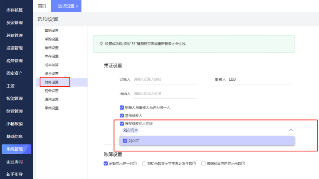The height and width of the screenshot is (179, 319).
Task: Click the help icon next to 按照科目方向显示余额
Action: (x=244, y=164)
